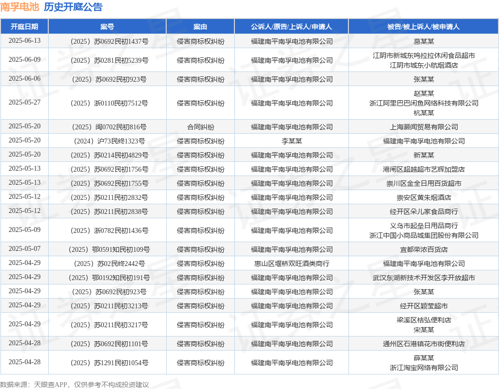Image resolution: width=499 pixels, height=389 pixels.
Task: Click the 合同纠纷 case cause cell
Action: (x=200, y=127)
